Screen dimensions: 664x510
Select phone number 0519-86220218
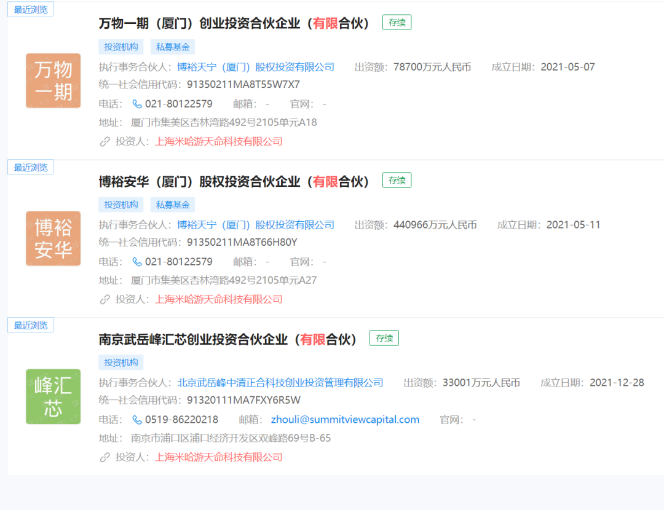181,420
